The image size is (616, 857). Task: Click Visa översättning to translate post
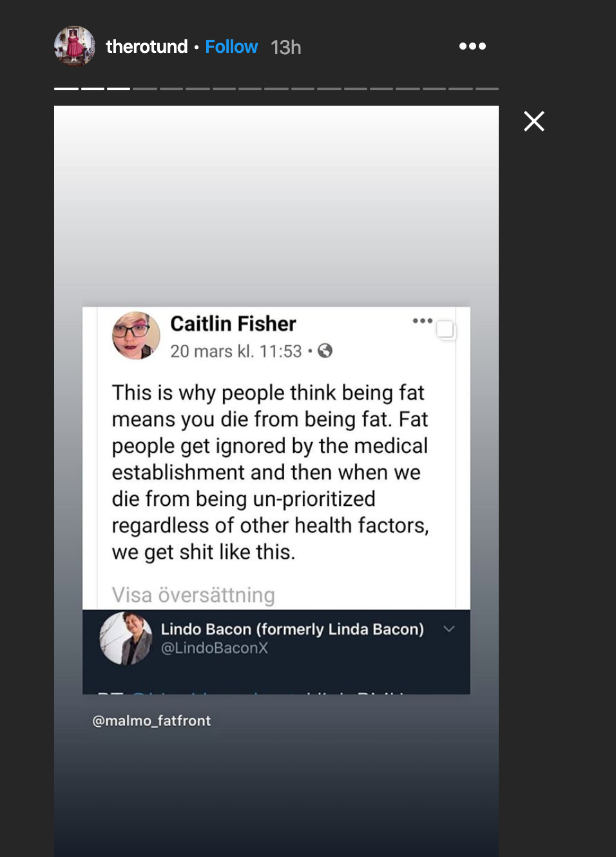193,595
